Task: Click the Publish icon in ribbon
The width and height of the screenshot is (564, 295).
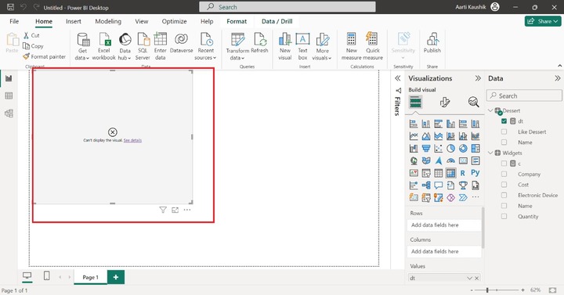Action: (432, 43)
